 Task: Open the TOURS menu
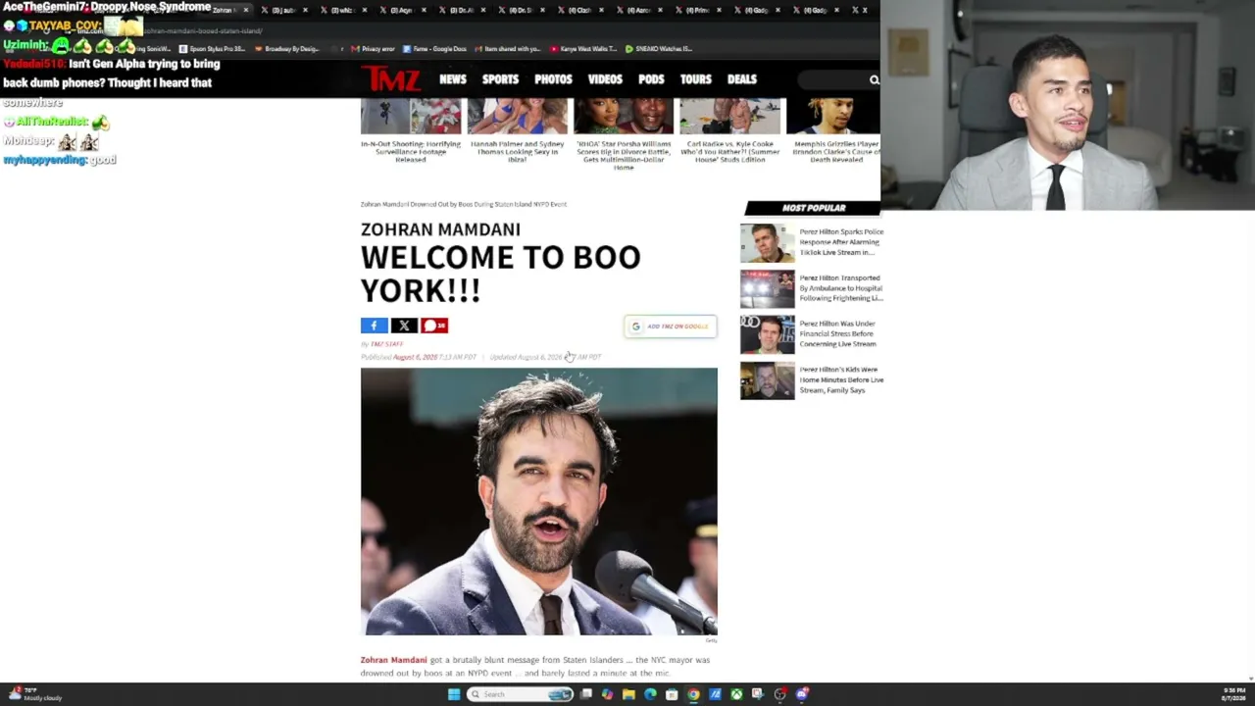click(x=696, y=79)
